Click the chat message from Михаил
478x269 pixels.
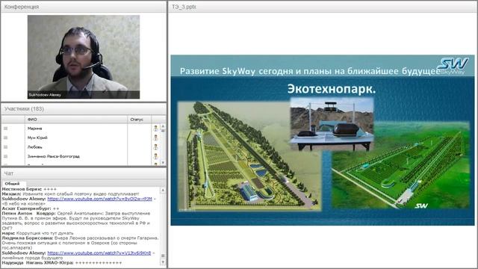[x=70, y=194]
